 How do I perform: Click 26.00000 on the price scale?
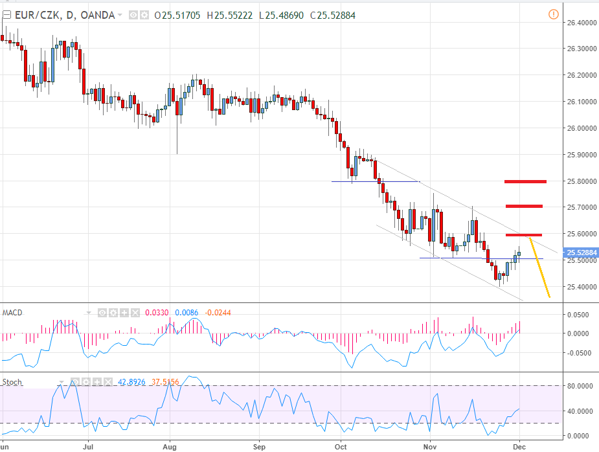(582, 128)
